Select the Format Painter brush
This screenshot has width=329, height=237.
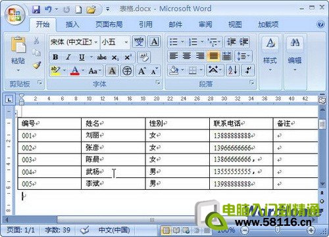36,65
